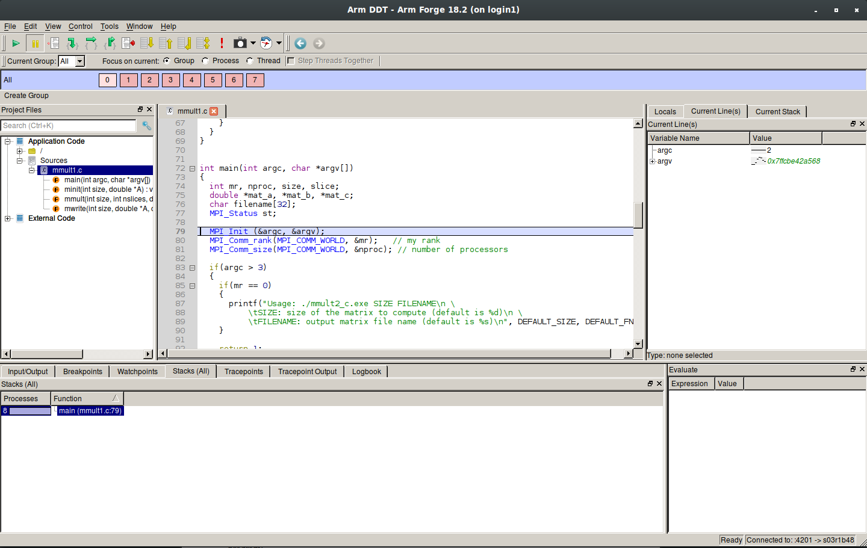This screenshot has height=548, width=867.
Task: Switch to the Current Stack tab
Action: [x=778, y=111]
